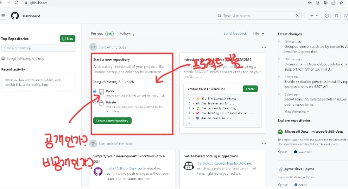Go forward in browser history
348x189 pixels.
point(9,2)
